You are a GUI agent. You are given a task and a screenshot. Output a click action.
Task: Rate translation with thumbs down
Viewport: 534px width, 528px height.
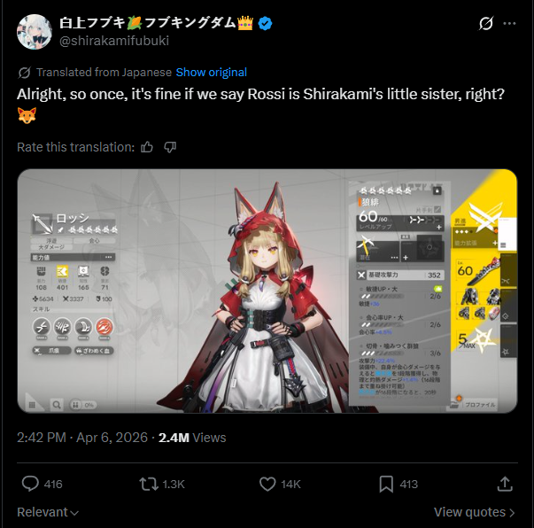pos(170,147)
